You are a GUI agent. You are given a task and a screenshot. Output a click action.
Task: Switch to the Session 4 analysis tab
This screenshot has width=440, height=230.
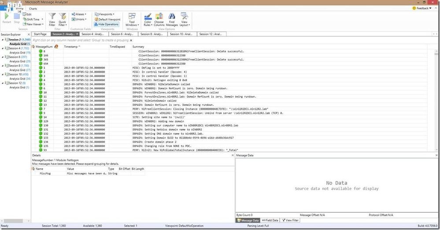coord(93,34)
